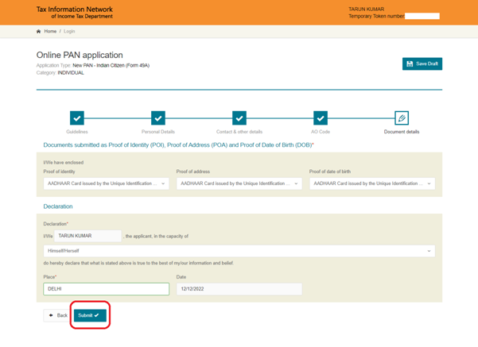Click the Guidelines step checkmark icon
478x347 pixels.
point(77,118)
